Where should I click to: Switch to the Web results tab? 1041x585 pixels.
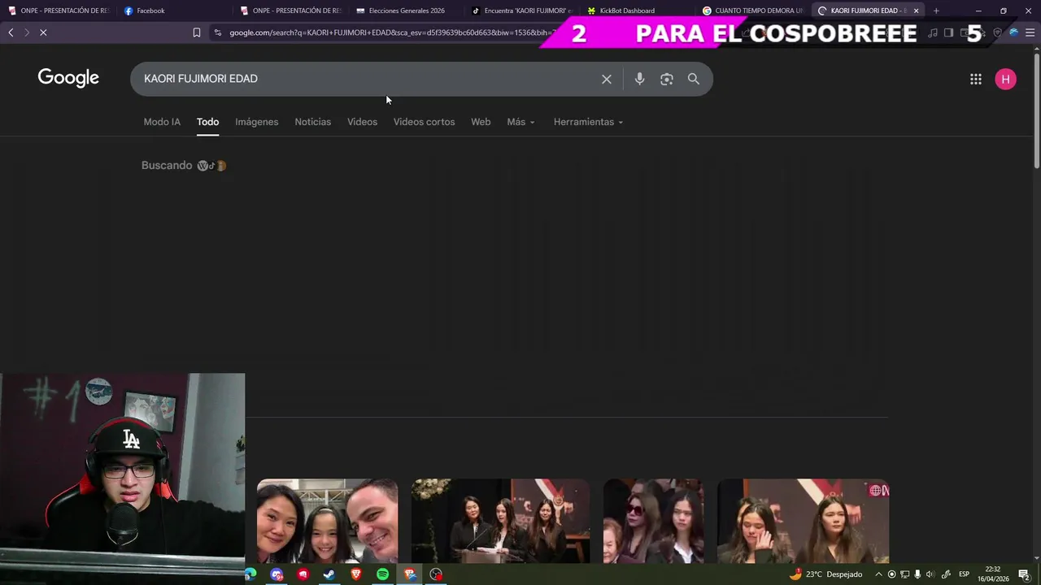coord(481,122)
